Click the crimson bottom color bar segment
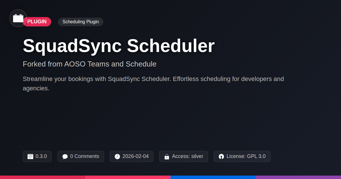The width and height of the screenshot is (341, 179). (43, 177)
